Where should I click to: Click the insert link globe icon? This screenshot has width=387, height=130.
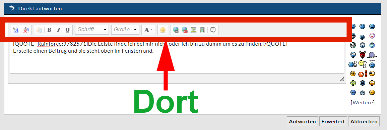coord(176,30)
